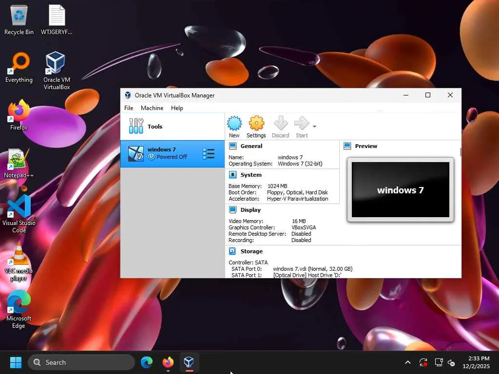The height and width of the screenshot is (374, 499).
Task: Select the Notepad++ desktop shortcut
Action: [19, 163]
